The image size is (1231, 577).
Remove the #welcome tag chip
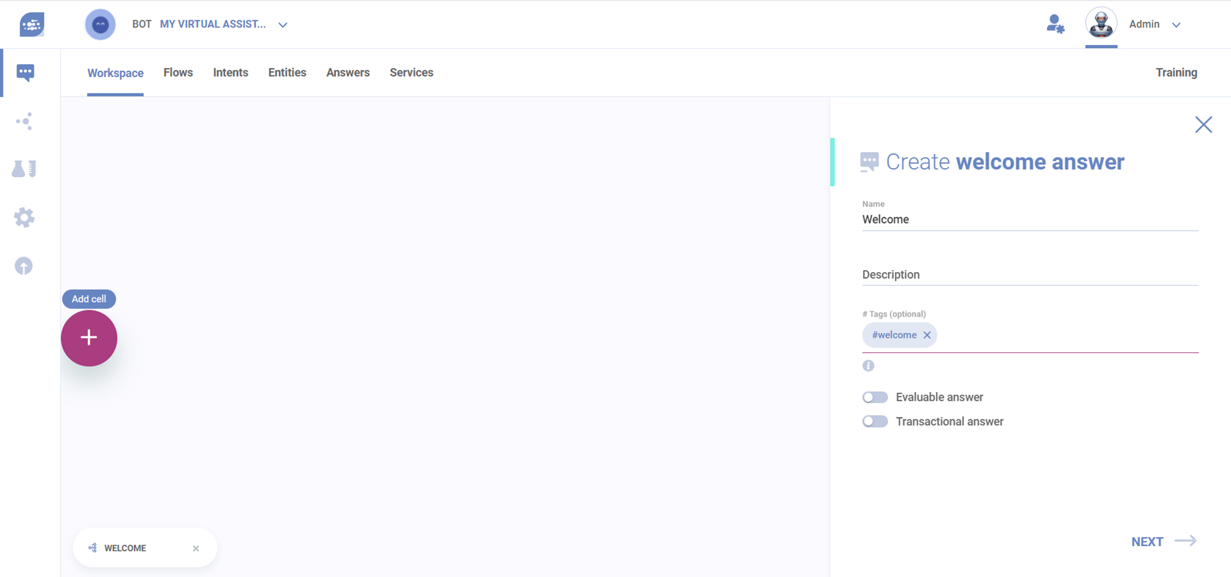[x=926, y=335]
